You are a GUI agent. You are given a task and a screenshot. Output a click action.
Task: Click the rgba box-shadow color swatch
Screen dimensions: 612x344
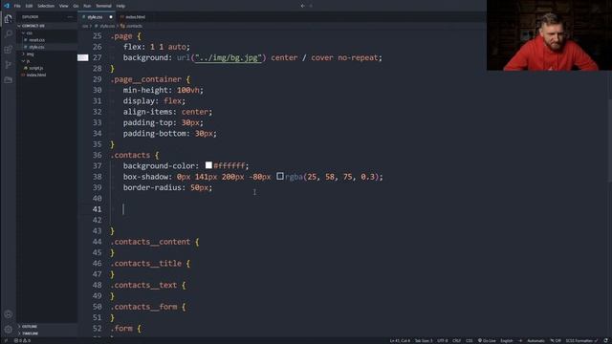tap(280, 176)
